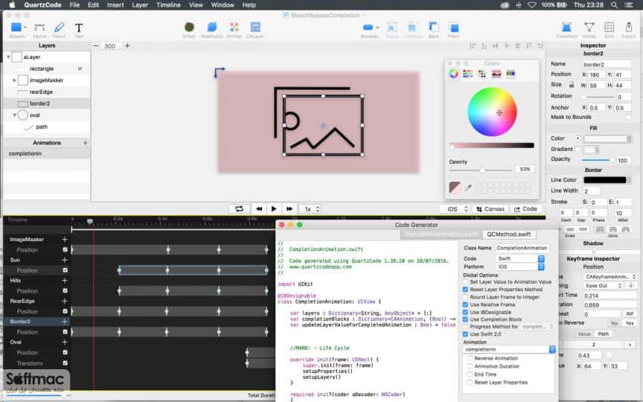Image resolution: width=643 pixels, height=402 pixels.
Task: Open the pencils color picker tab
Action: (x=511, y=74)
